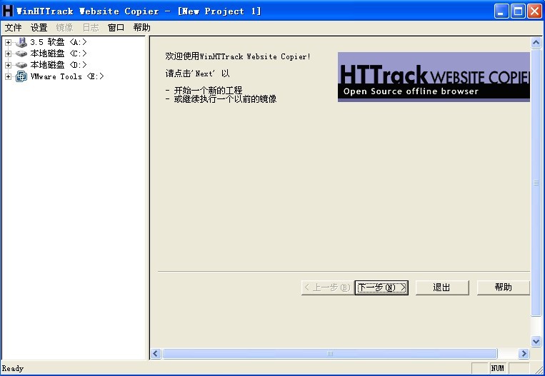Select the 3.5 软盘 <A:> label

coord(59,42)
